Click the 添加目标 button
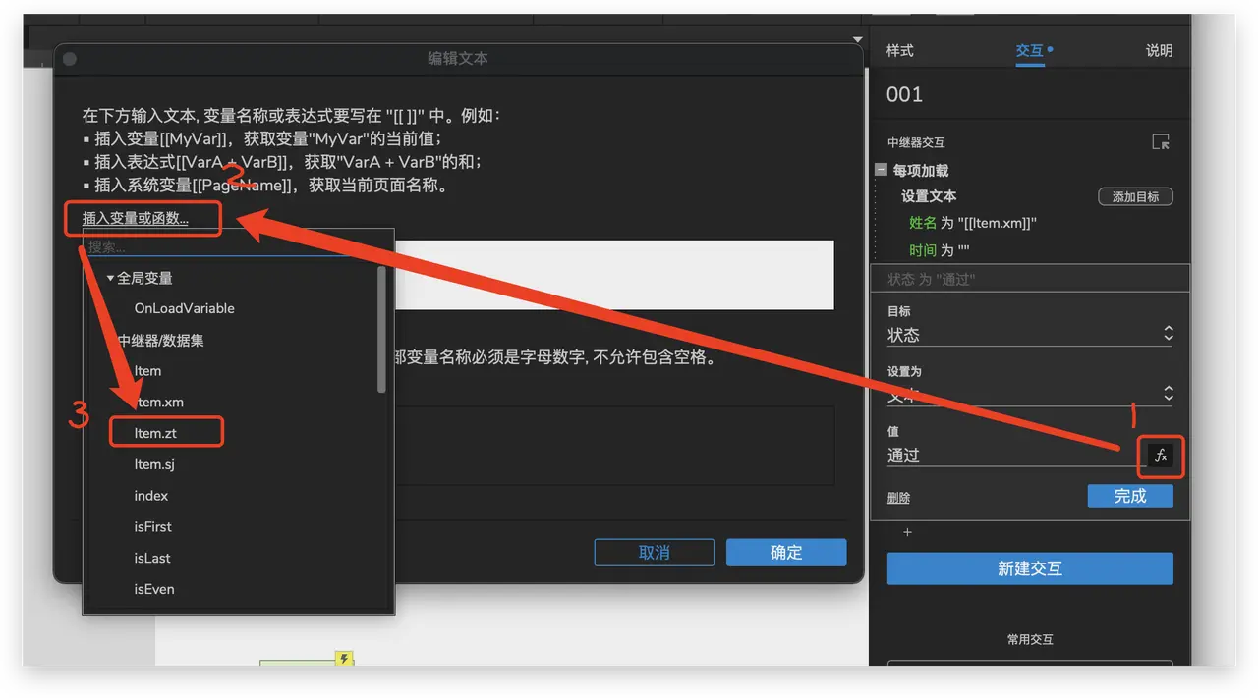This screenshot has height=698, width=1258. pyautogui.click(x=1135, y=197)
